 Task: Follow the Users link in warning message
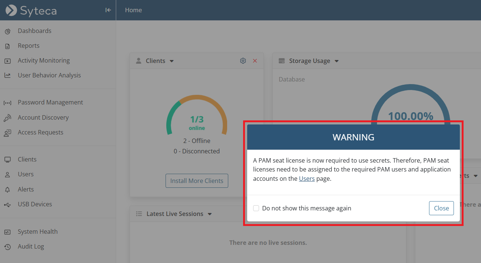pos(307,179)
